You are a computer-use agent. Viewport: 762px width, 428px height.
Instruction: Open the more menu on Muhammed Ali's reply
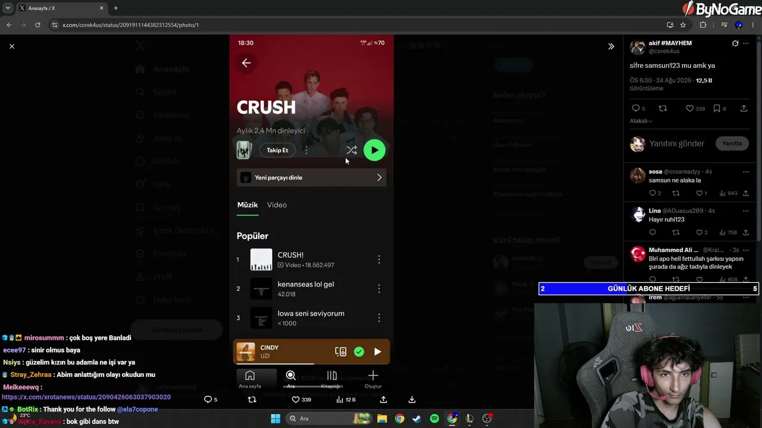coord(746,250)
